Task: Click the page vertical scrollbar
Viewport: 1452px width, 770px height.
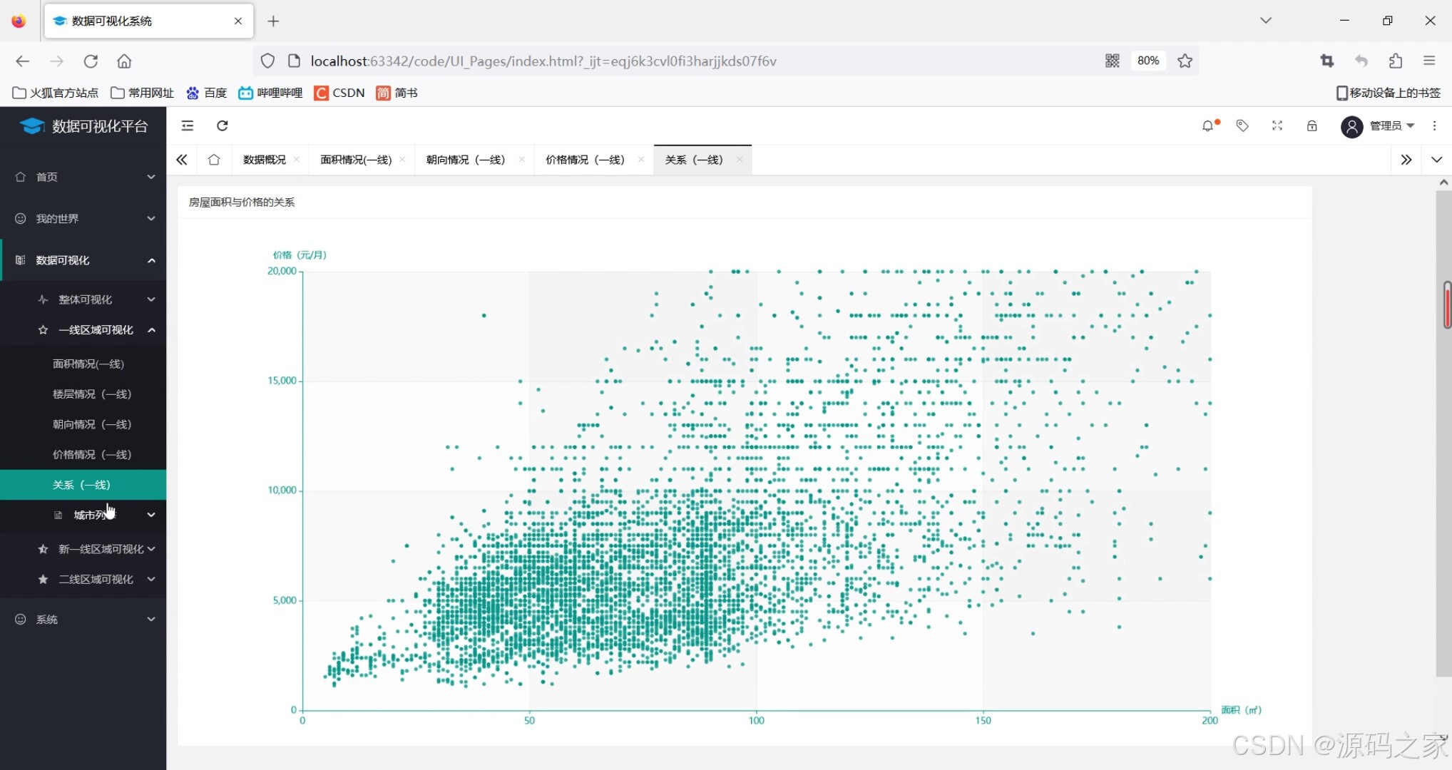Action: (1443, 428)
